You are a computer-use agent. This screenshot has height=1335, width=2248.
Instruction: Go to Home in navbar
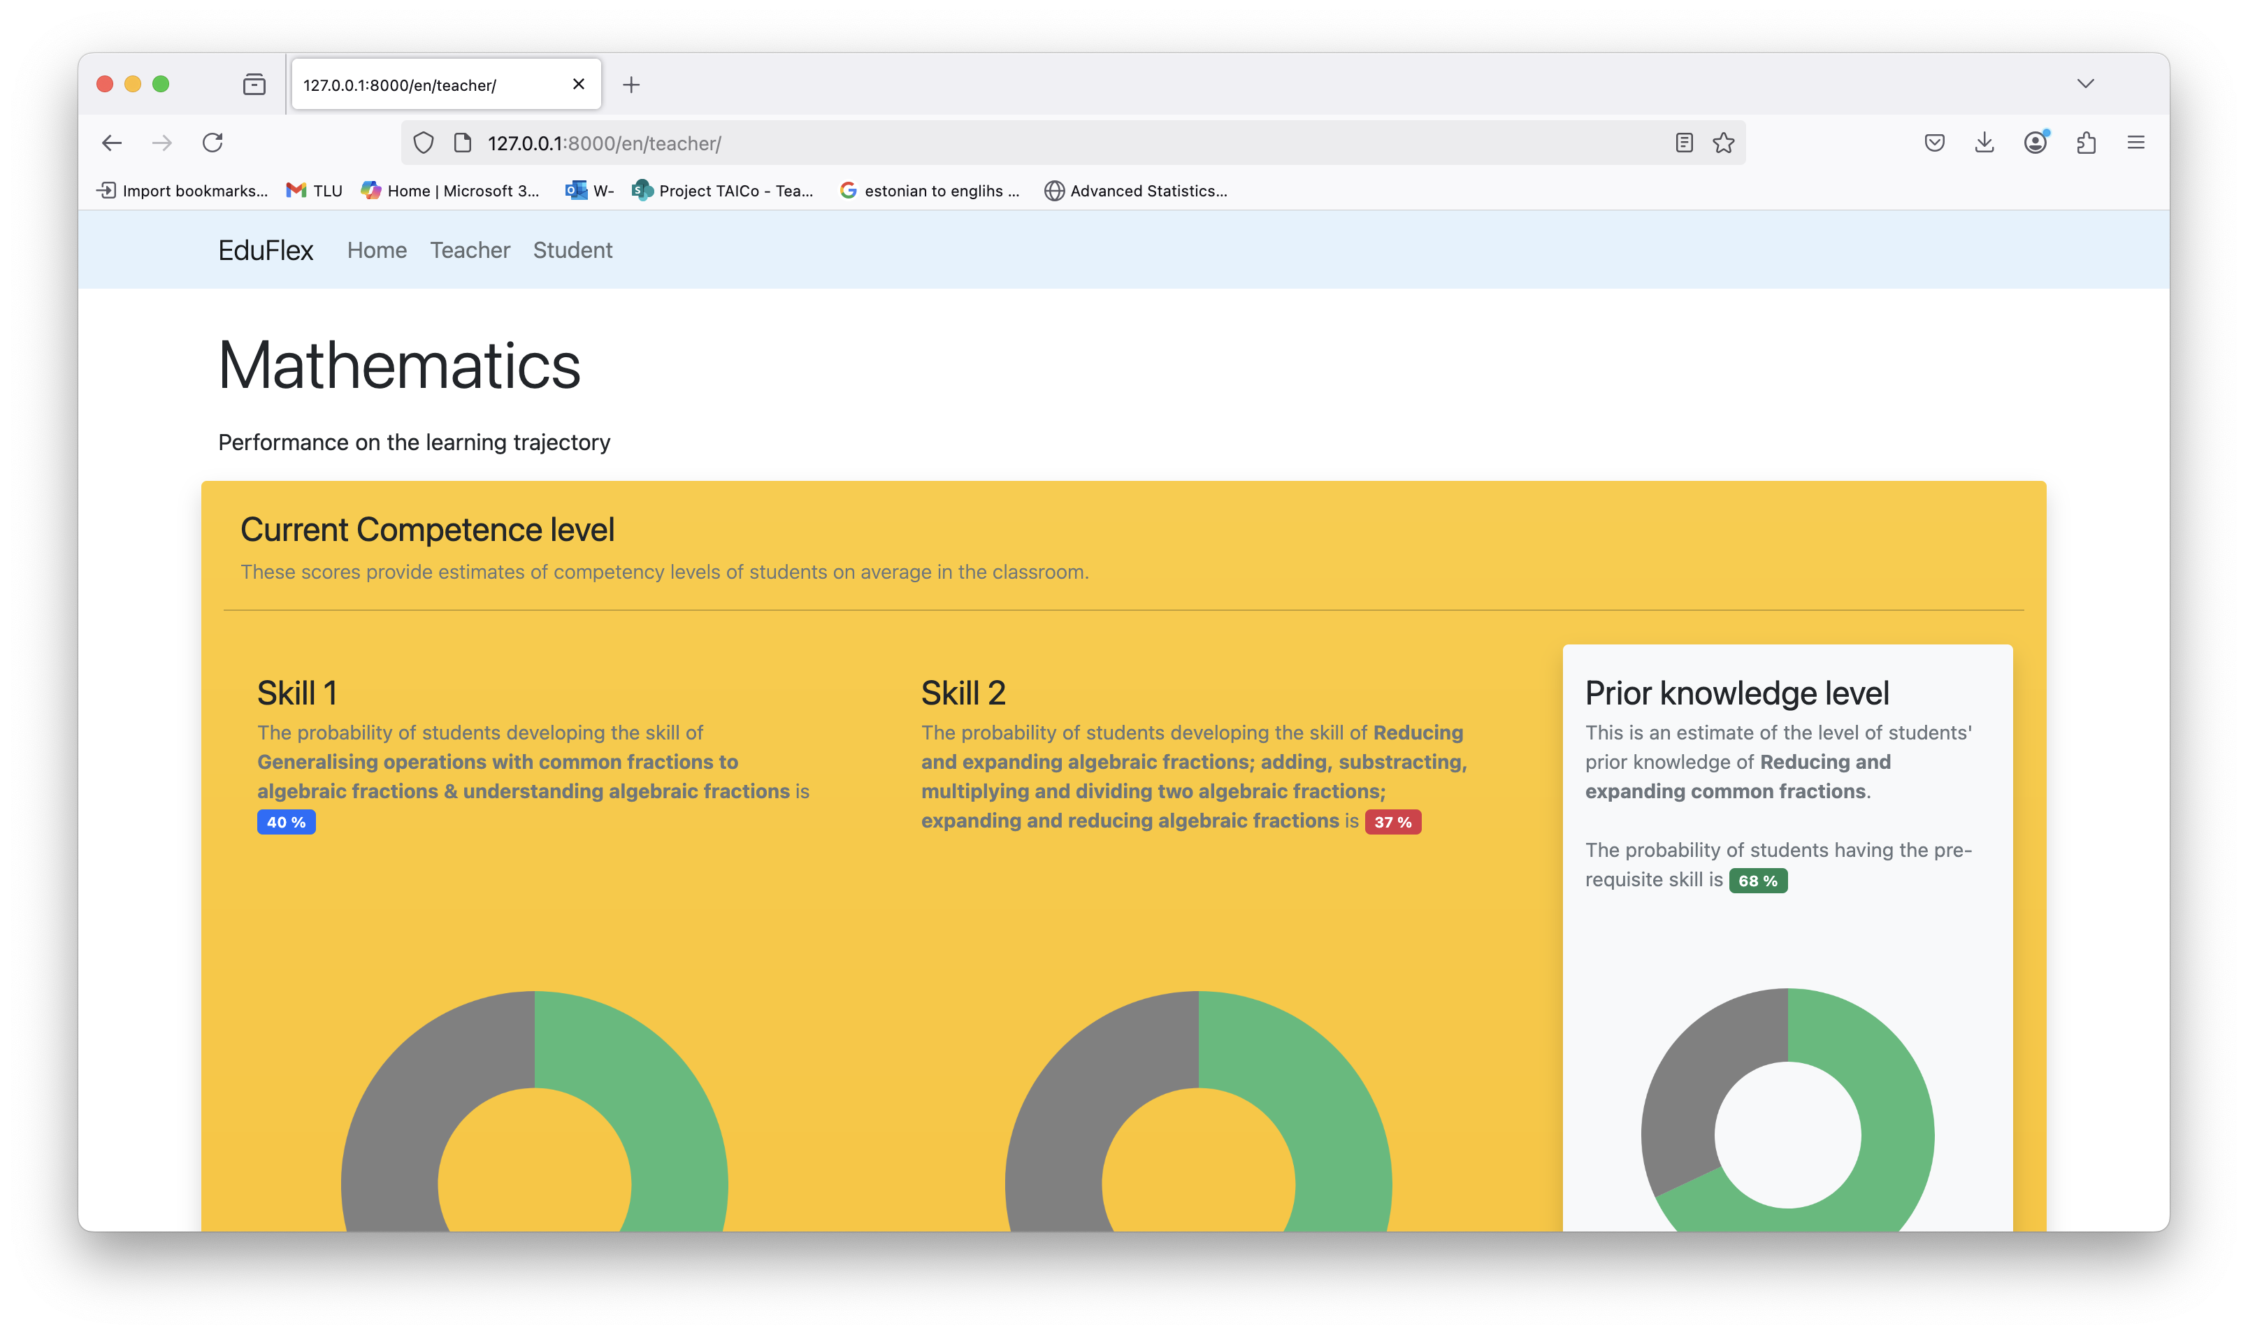pos(377,250)
